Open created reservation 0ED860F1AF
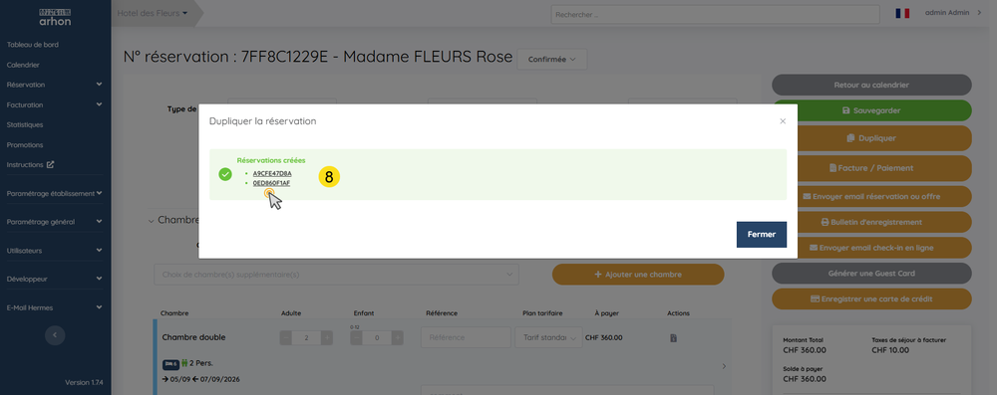Viewport: 997px width, 395px height. [271, 183]
